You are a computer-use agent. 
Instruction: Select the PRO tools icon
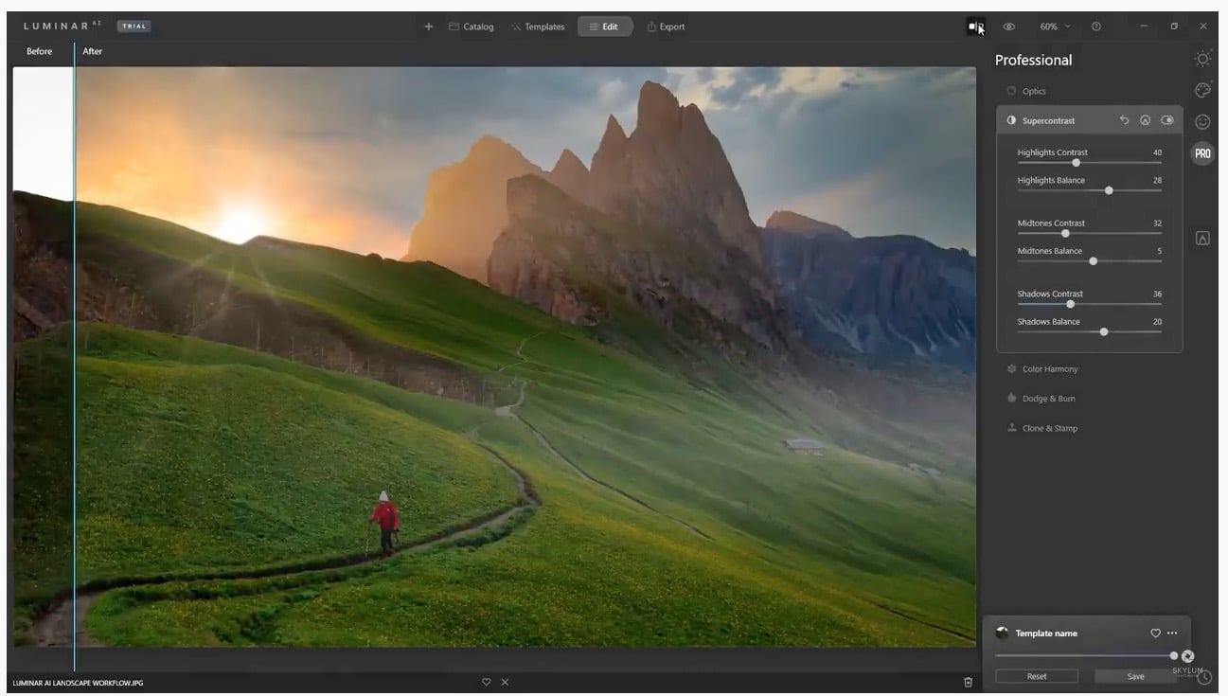point(1202,153)
